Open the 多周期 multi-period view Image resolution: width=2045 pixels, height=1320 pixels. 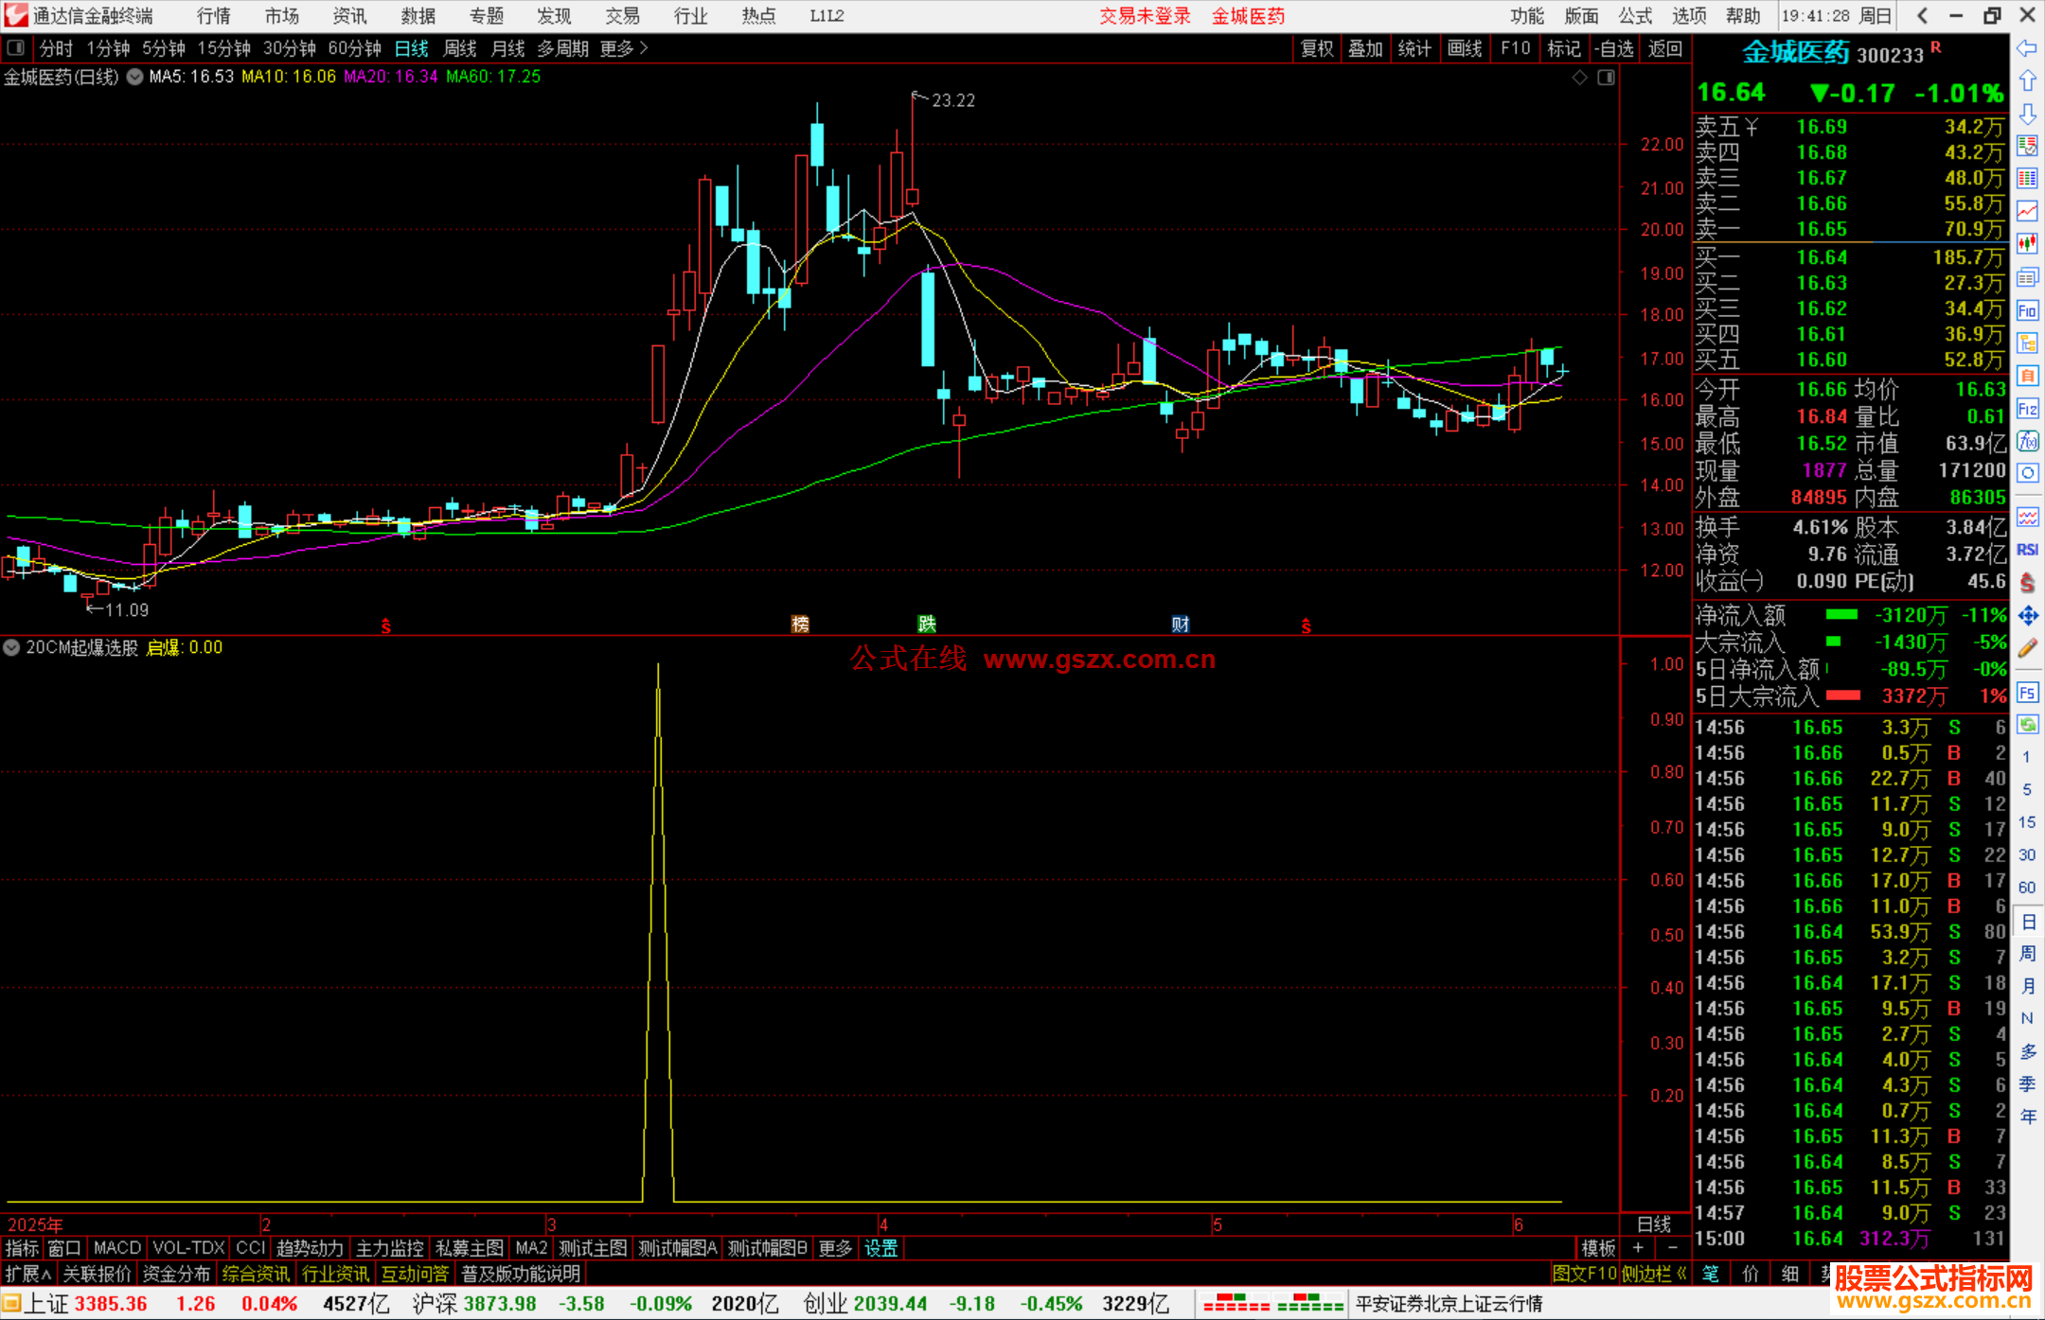[562, 48]
